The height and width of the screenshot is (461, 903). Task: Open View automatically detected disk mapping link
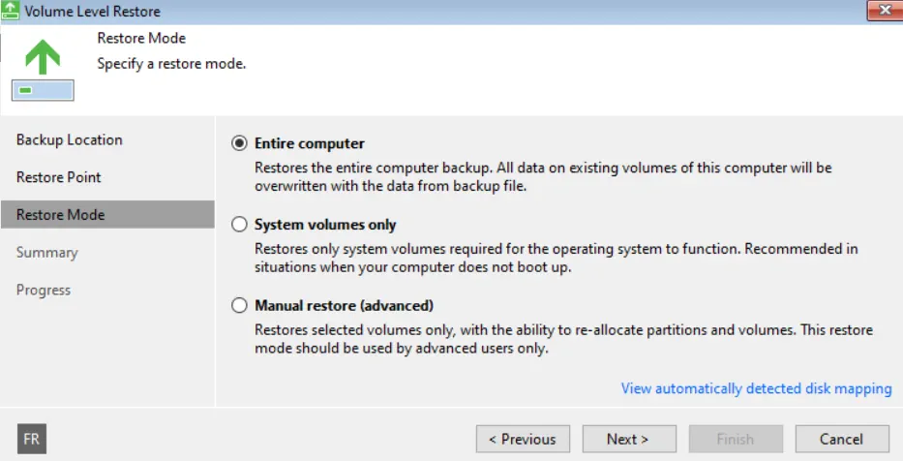[756, 388]
